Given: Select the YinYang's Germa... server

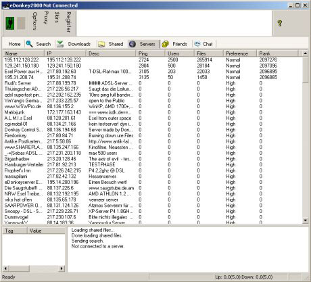Looking at the screenshot, I should click(x=152, y=101).
